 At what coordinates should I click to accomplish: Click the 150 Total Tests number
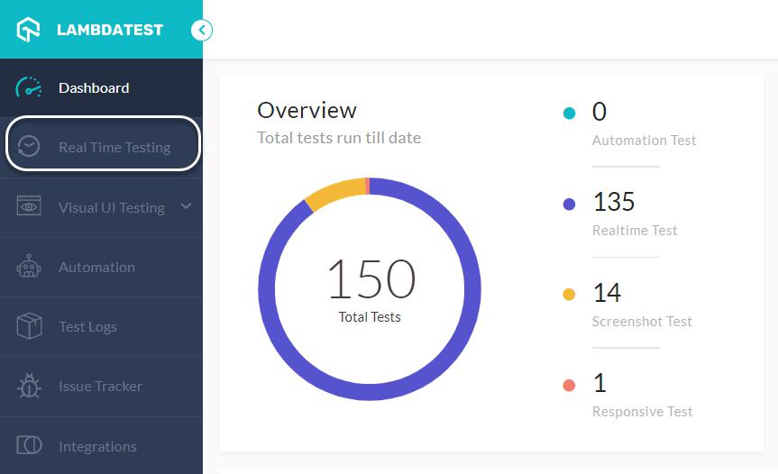[x=371, y=278]
